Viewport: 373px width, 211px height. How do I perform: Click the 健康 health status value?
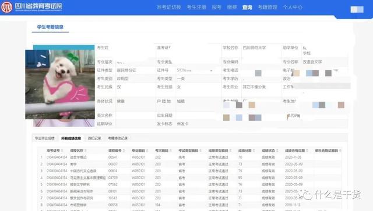click(x=121, y=101)
